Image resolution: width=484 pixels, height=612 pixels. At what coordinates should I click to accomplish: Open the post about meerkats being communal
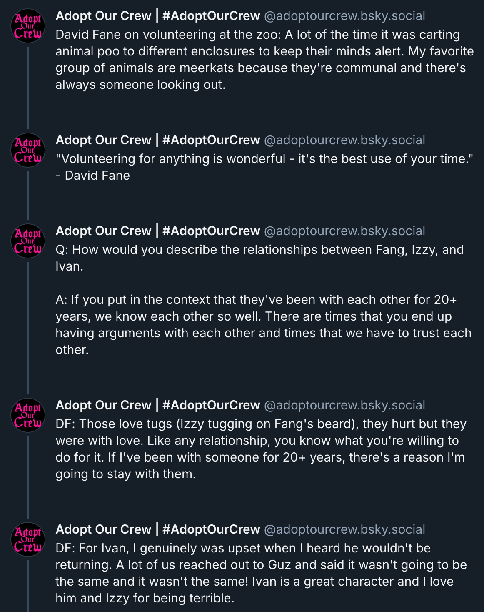[264, 60]
